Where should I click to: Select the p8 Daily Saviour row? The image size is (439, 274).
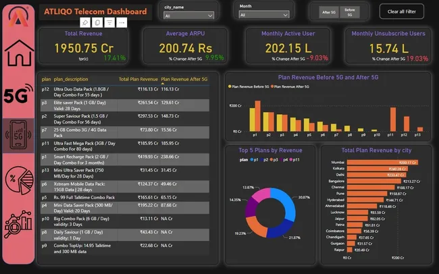pos(125,235)
